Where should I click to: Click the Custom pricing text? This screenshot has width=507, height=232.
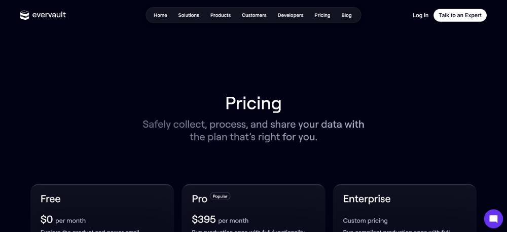(365, 220)
